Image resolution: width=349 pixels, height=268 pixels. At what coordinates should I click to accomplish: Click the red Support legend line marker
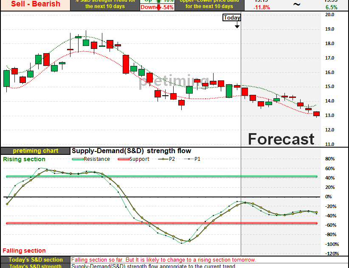[124, 159]
